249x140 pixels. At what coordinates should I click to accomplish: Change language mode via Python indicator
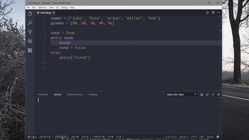(210, 137)
